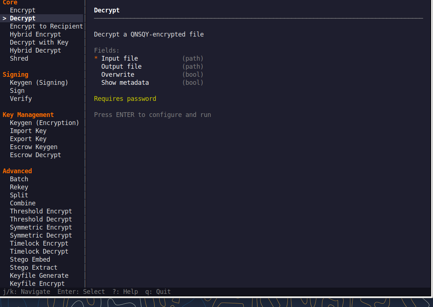Select the Combine command
The height and width of the screenshot is (307, 433).
[23, 203]
